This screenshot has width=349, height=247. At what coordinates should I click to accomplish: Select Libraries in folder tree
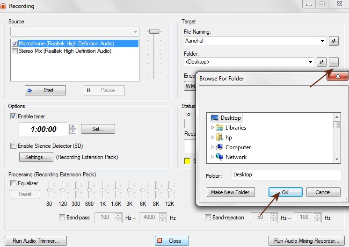coord(235,128)
